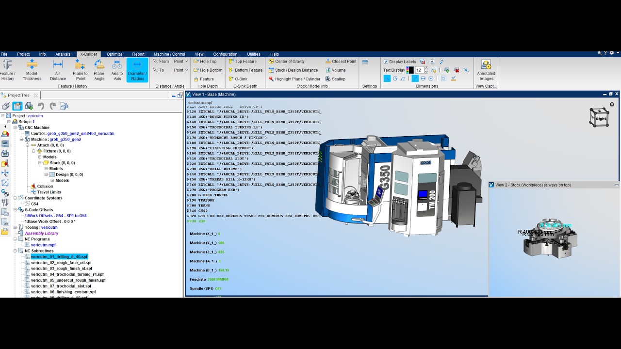Screen dimensions: 621x349
Task: Select the Axis to Axis tool
Action: click(x=117, y=70)
